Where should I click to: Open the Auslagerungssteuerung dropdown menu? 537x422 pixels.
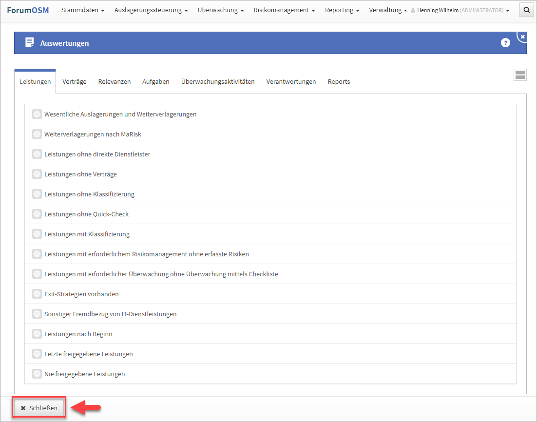[151, 10]
